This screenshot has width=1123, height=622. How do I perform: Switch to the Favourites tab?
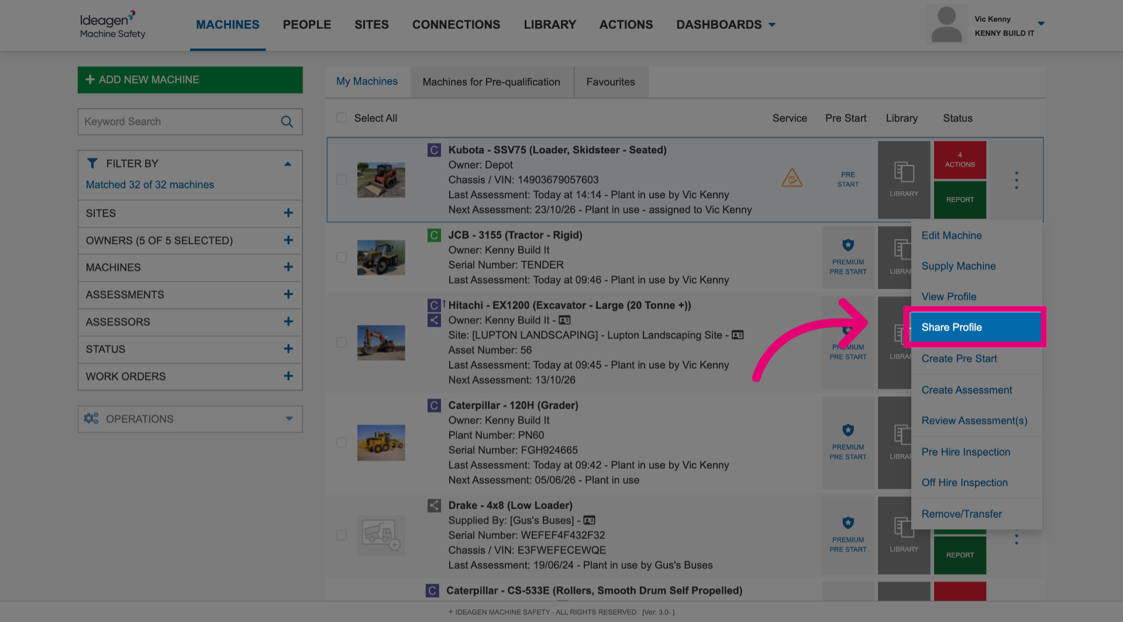[611, 82]
